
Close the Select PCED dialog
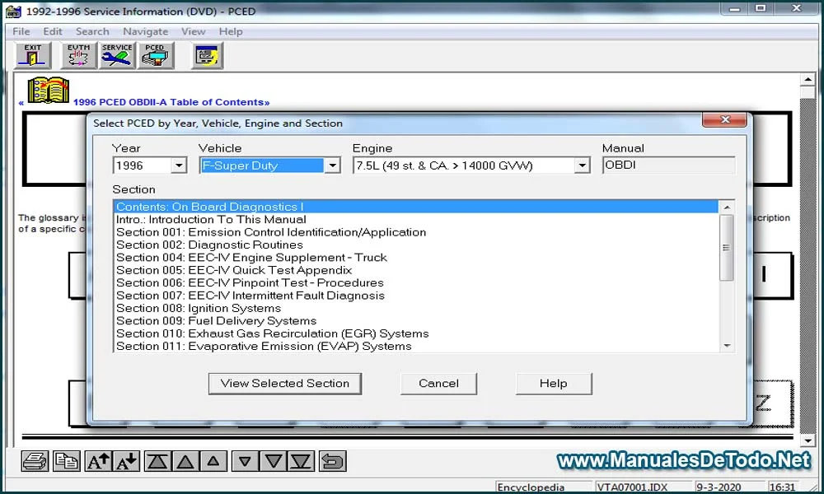pyautogui.click(x=724, y=119)
